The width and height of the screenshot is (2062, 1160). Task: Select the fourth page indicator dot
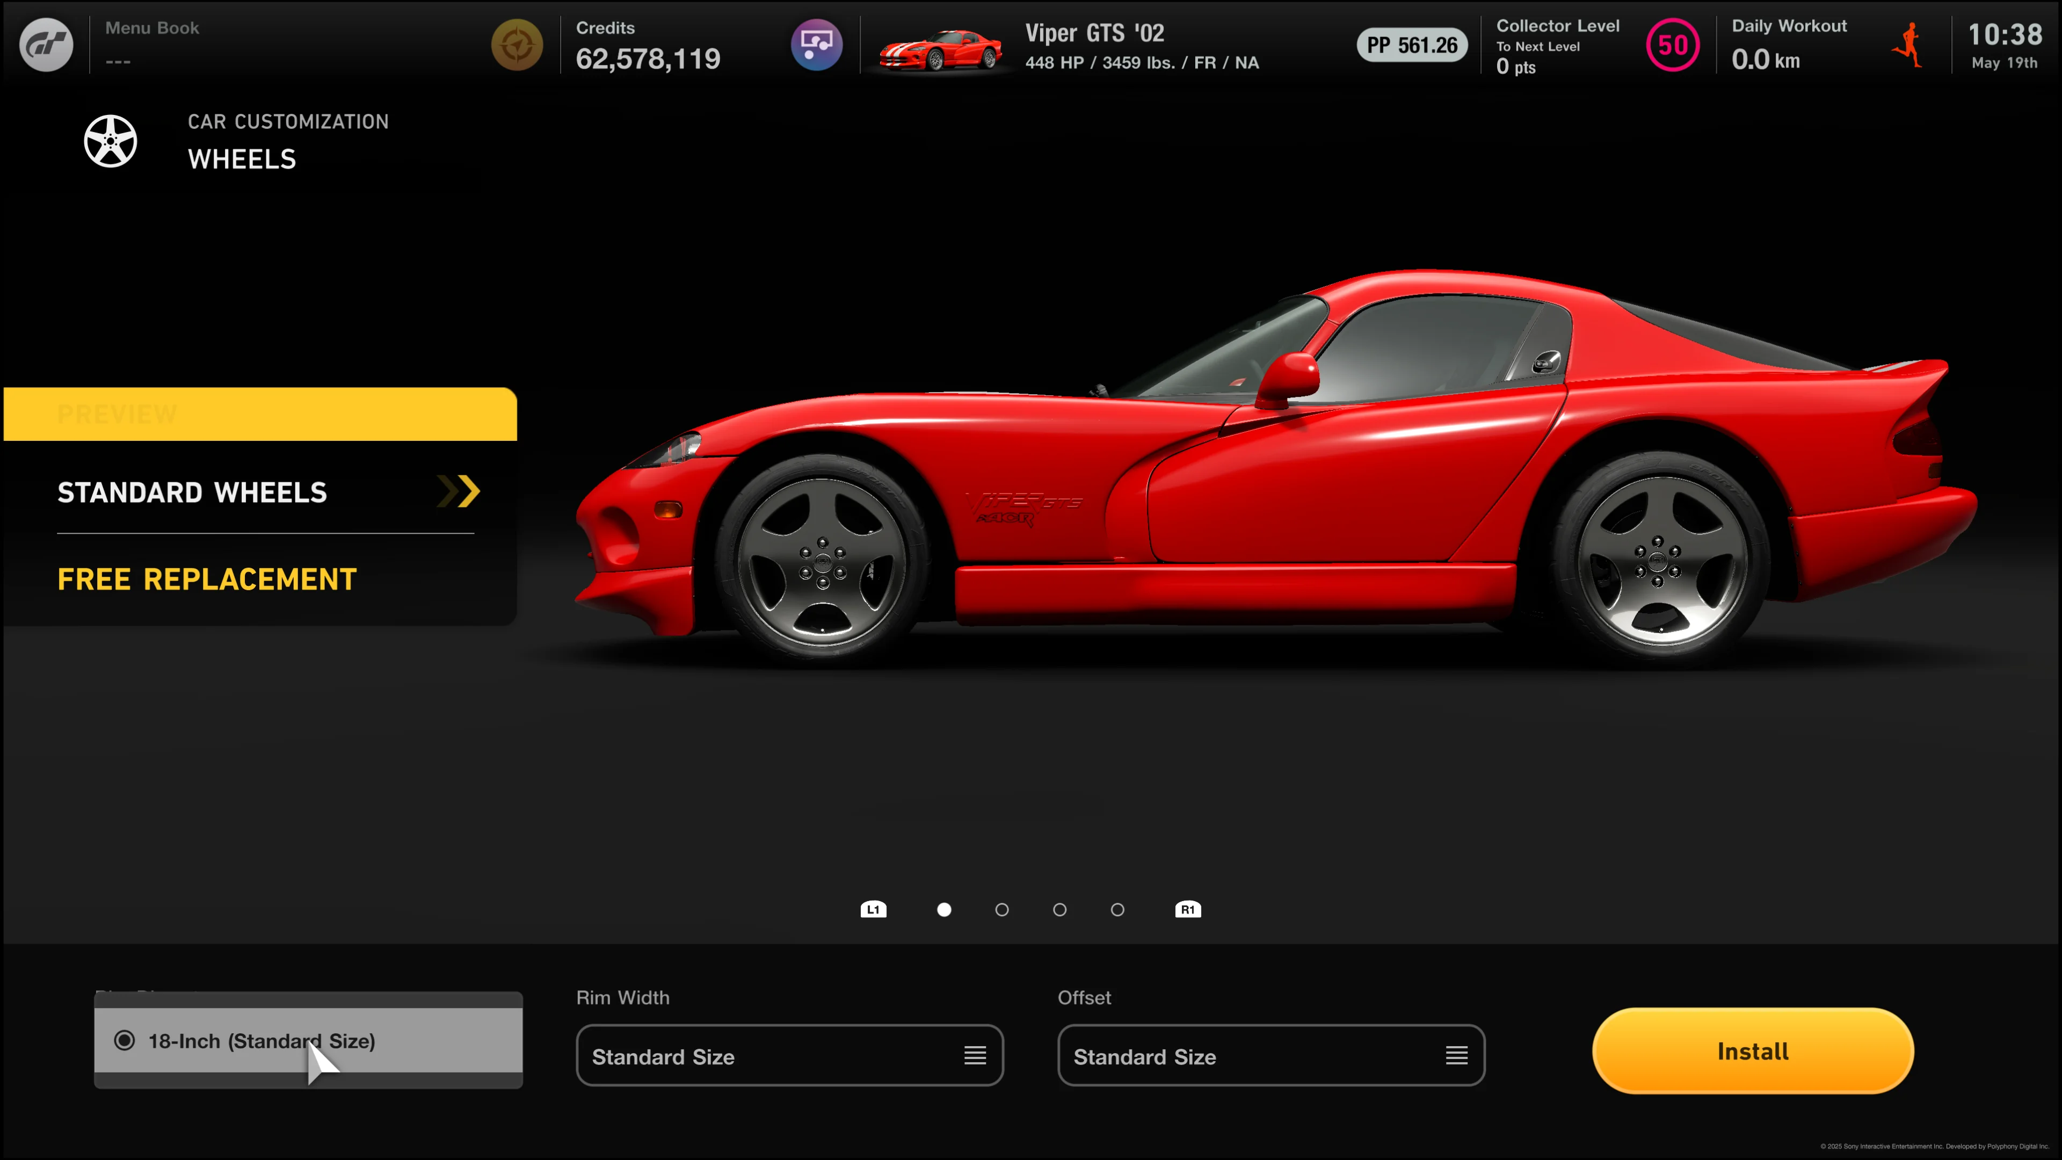[x=1117, y=909]
